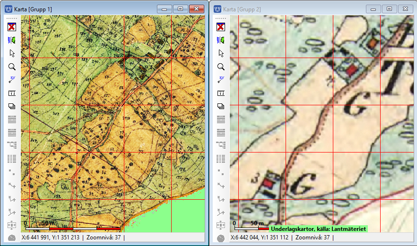Choose the XY coordinate tool in Grupp 2
This screenshot has width=417, height=246.
tap(221, 80)
